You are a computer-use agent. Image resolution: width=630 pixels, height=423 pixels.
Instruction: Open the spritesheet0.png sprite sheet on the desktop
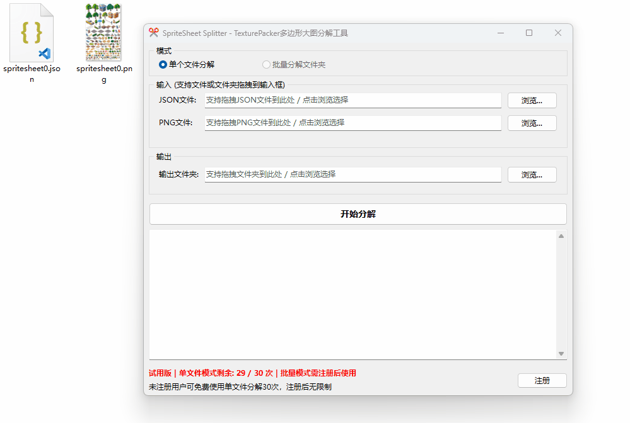103,31
